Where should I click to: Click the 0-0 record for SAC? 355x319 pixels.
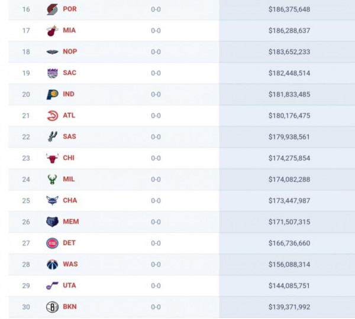click(x=156, y=73)
